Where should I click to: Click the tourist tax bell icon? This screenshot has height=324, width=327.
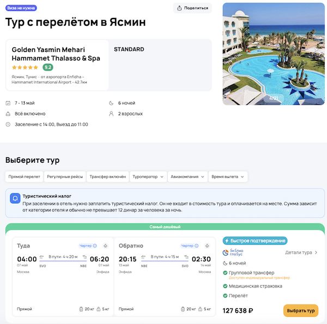(15, 198)
